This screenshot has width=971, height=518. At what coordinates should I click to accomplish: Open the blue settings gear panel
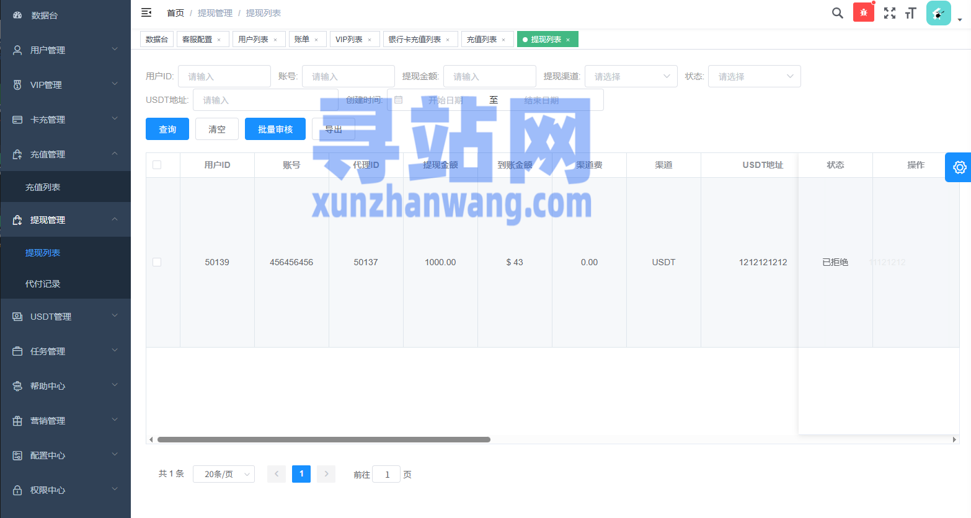[959, 167]
